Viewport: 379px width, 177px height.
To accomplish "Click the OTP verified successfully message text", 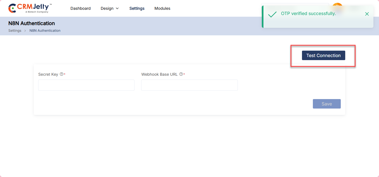I will coord(308,14).
